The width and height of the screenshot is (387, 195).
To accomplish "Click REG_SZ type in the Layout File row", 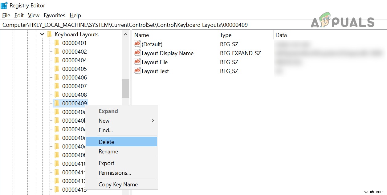I will pos(229,62).
